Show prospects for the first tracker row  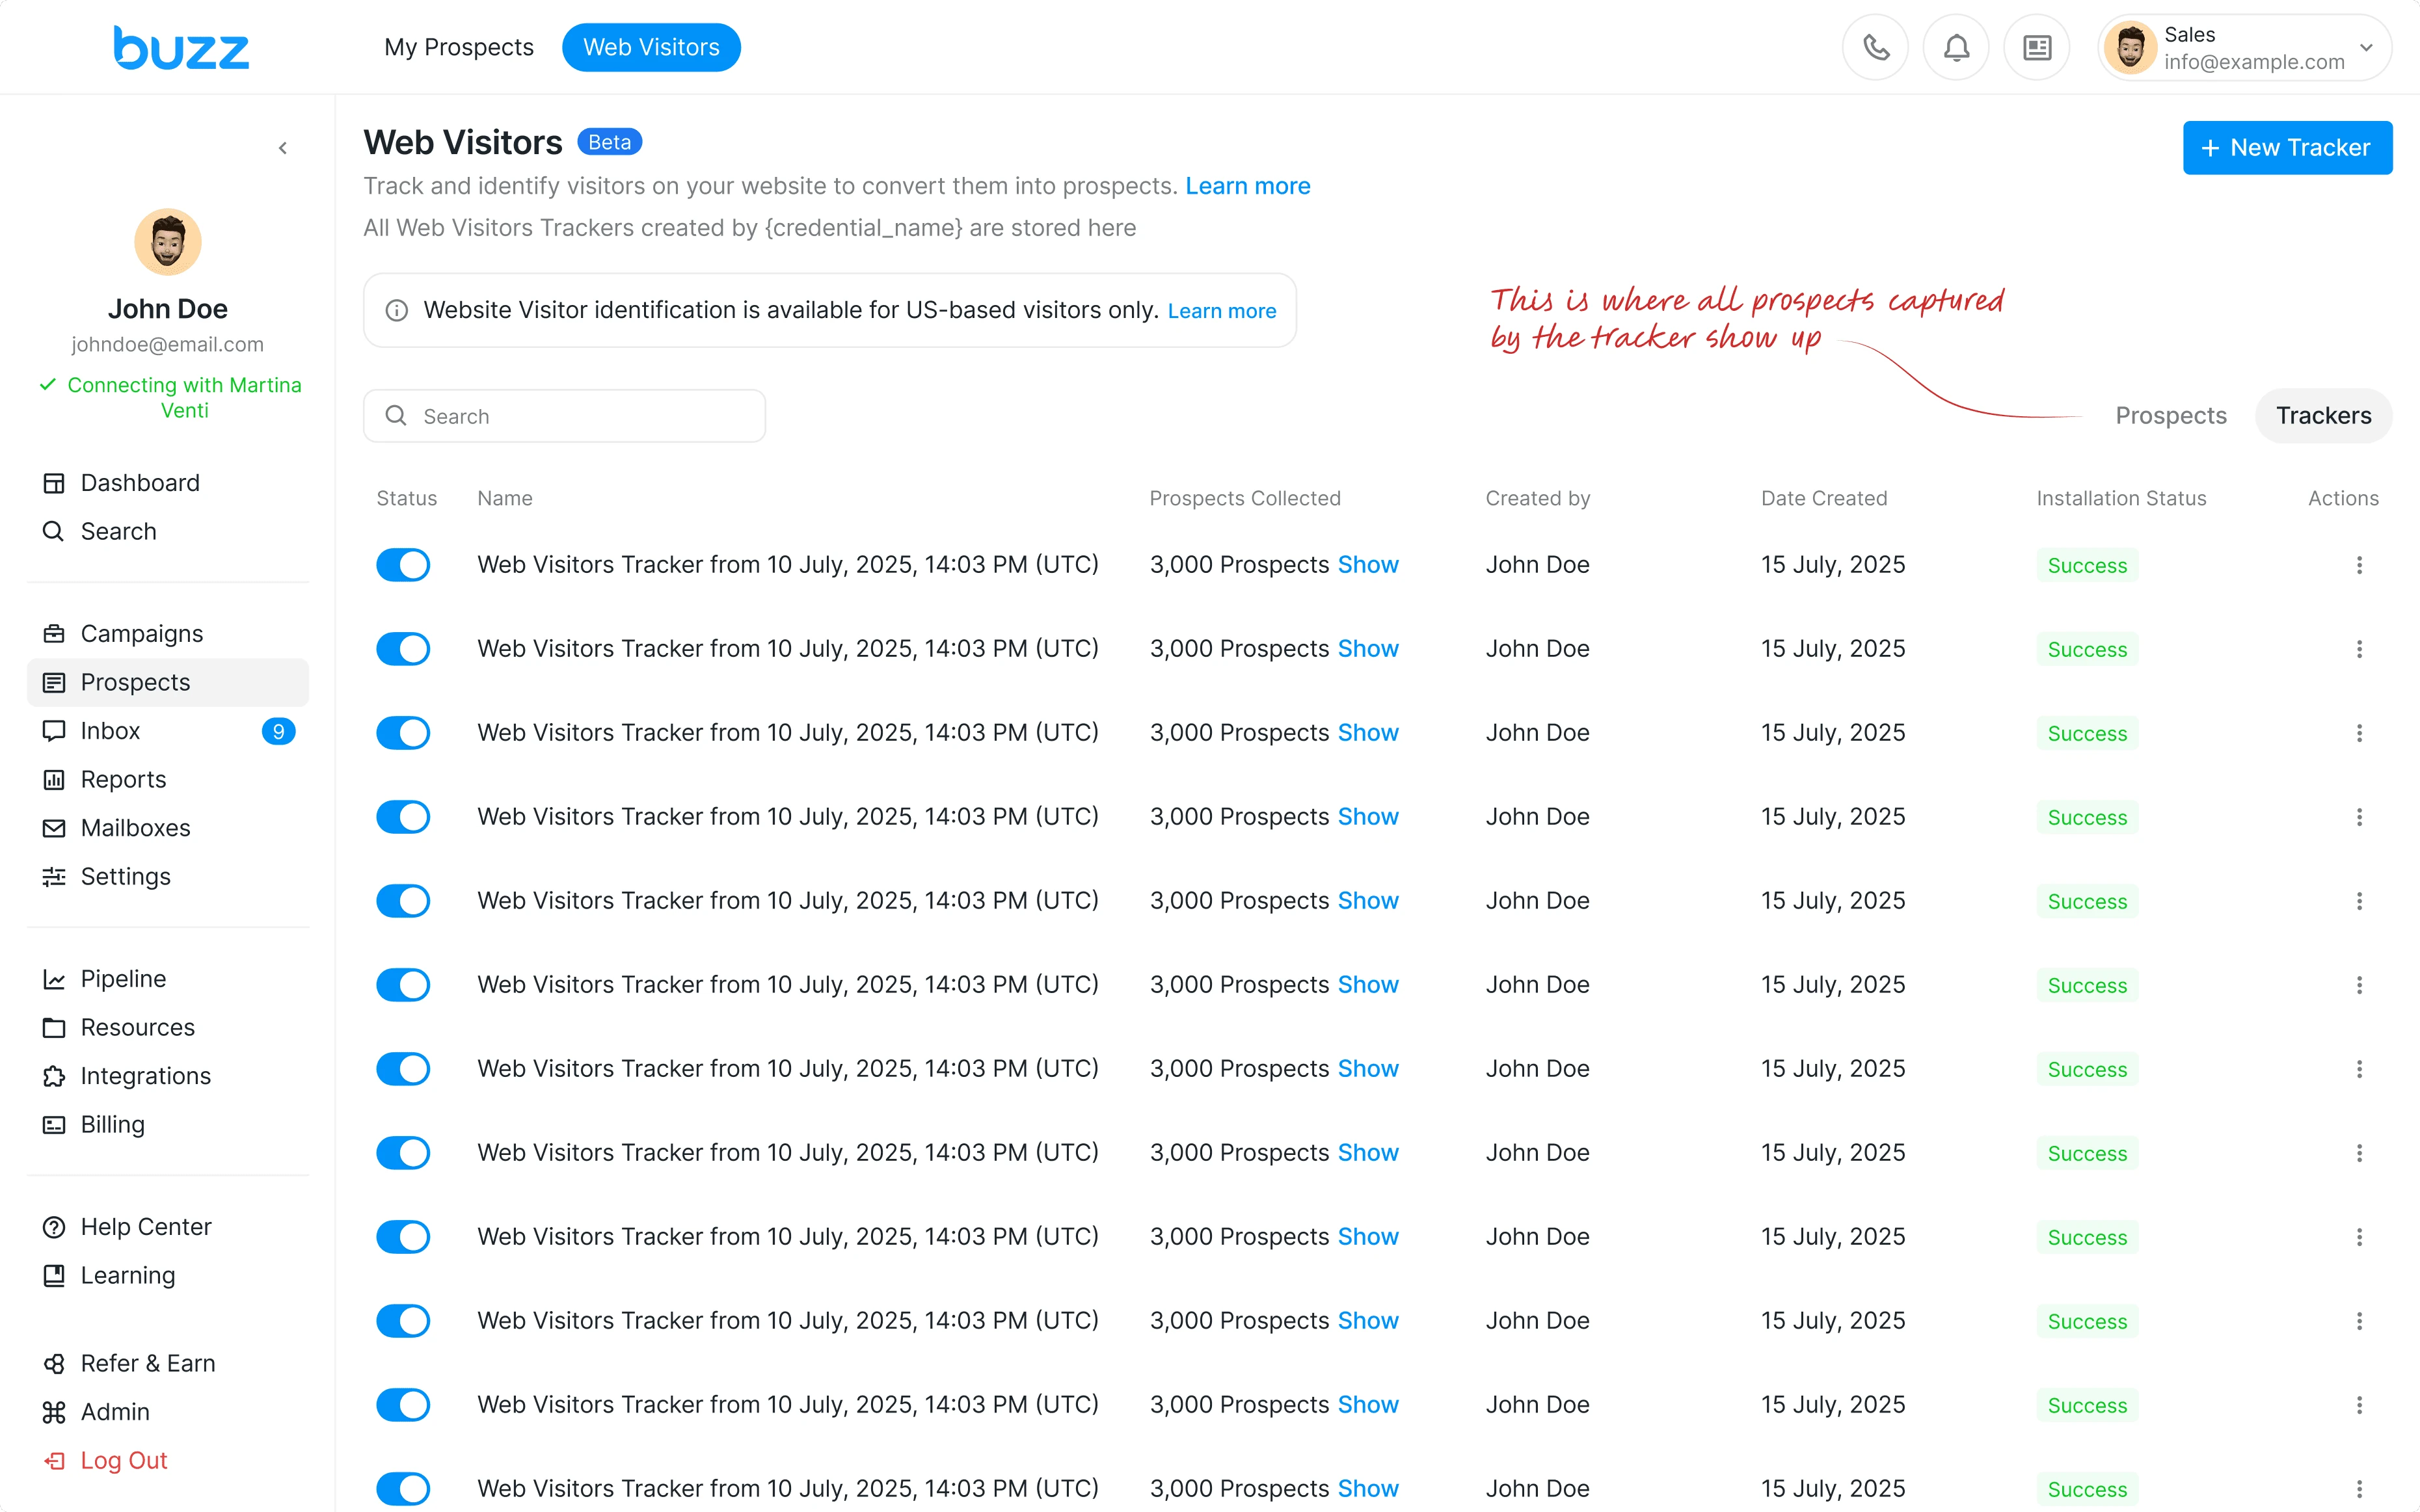pyautogui.click(x=1368, y=565)
